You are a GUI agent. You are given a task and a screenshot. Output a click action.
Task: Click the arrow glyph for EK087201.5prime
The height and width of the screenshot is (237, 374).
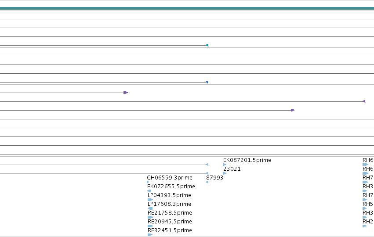pyautogui.click(x=225, y=165)
